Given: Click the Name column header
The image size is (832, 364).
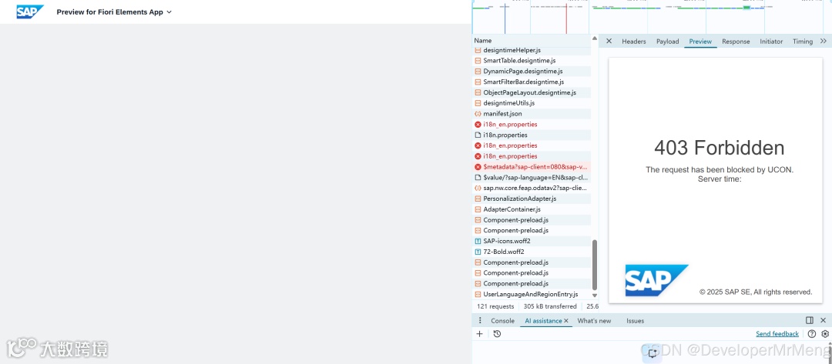Looking at the screenshot, I should (x=531, y=40).
